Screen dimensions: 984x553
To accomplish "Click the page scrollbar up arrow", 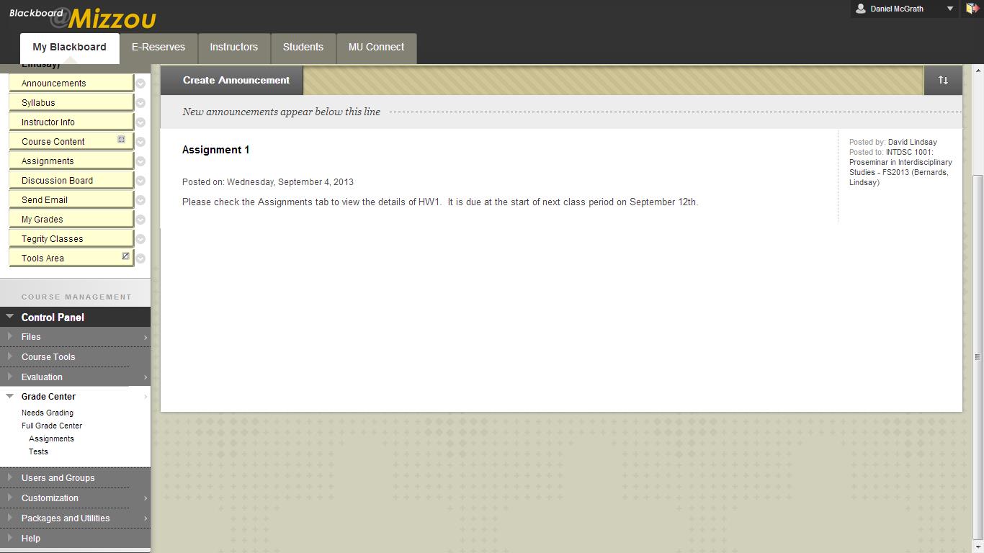I will coord(978,71).
